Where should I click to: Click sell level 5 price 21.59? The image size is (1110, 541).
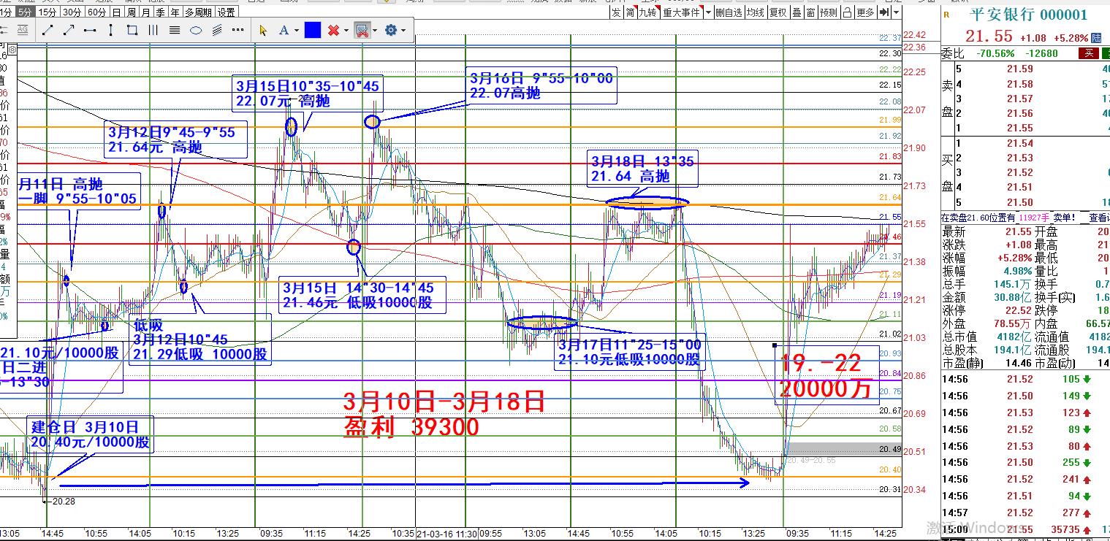1019,69
